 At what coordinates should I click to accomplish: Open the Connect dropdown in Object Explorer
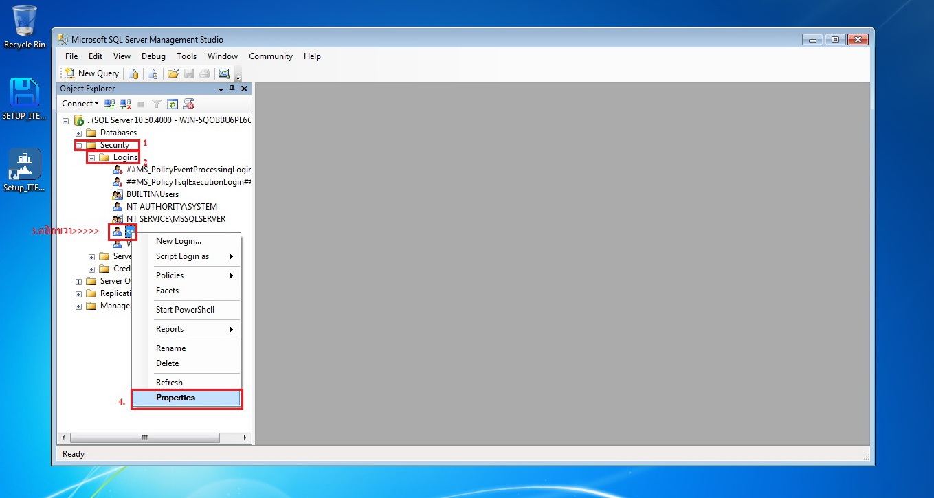pos(80,104)
